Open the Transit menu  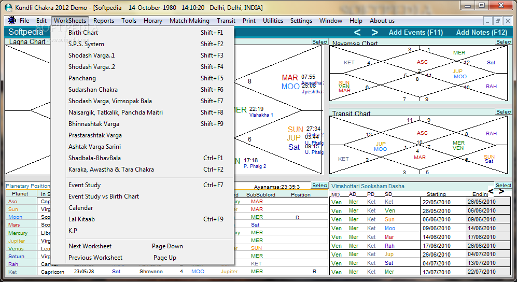(226, 20)
